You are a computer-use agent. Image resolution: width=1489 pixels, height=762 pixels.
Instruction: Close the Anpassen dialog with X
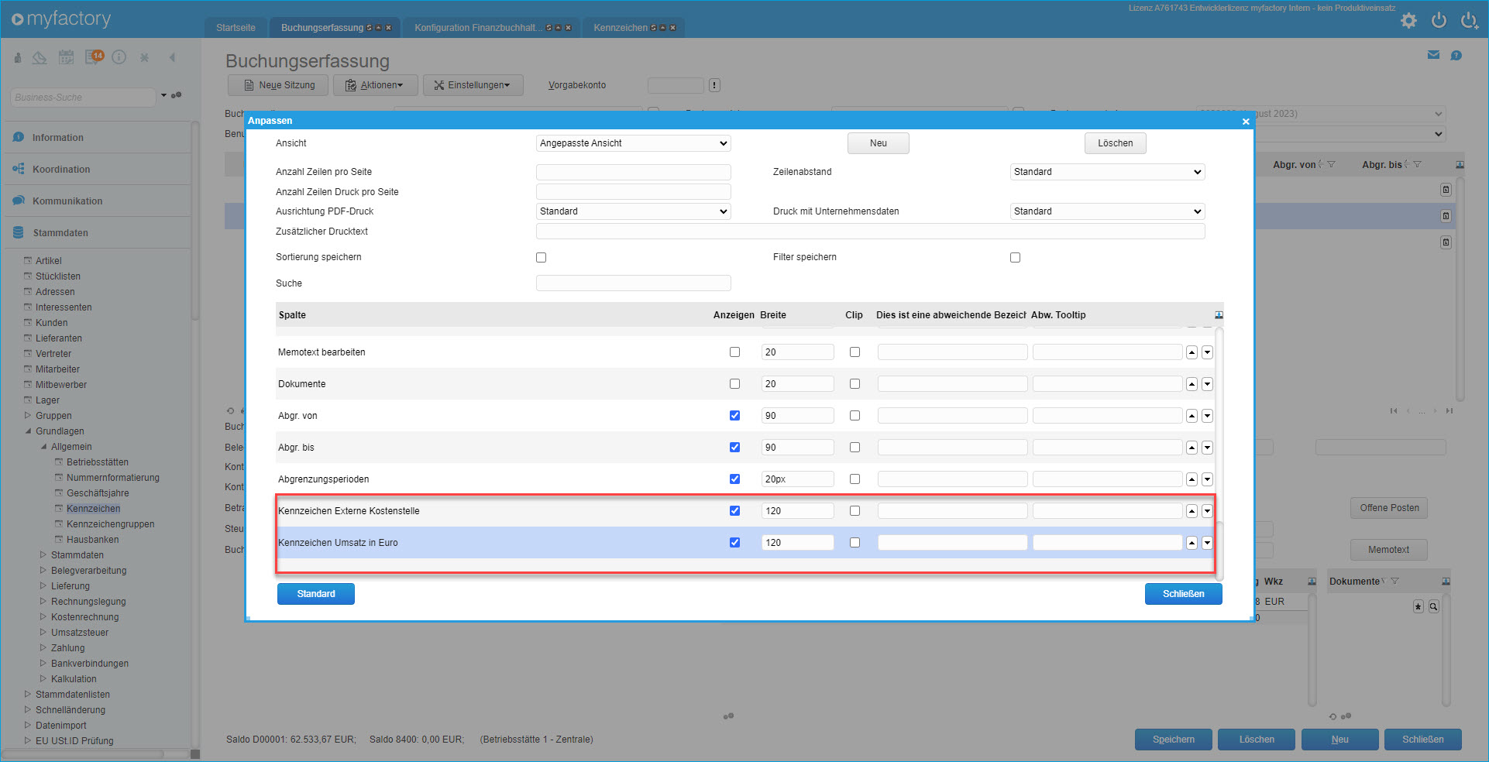tap(1246, 121)
